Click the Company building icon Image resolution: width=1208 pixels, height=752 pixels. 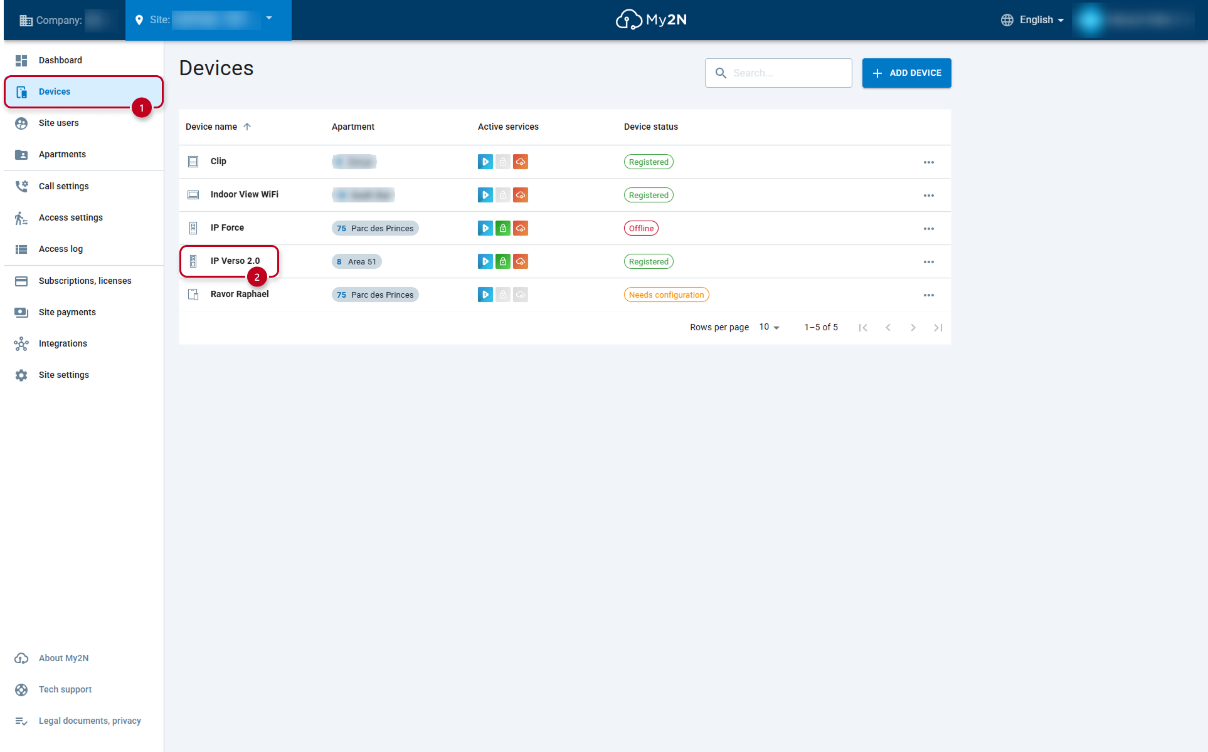coord(26,20)
